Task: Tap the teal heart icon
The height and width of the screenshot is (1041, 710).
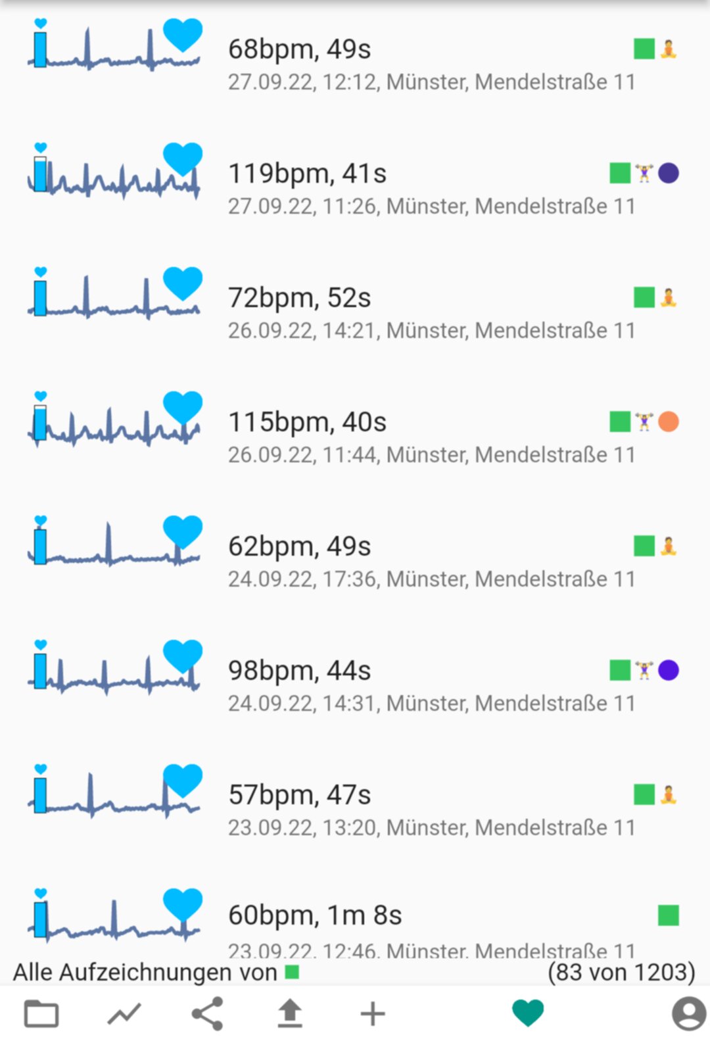Action: 528,1013
